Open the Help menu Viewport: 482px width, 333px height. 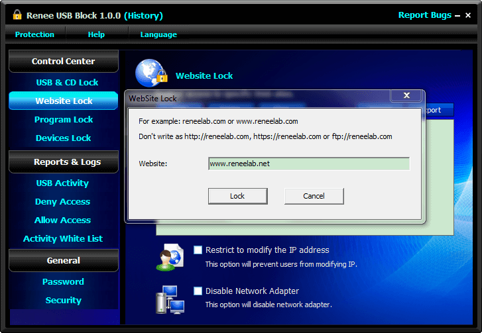(x=96, y=34)
